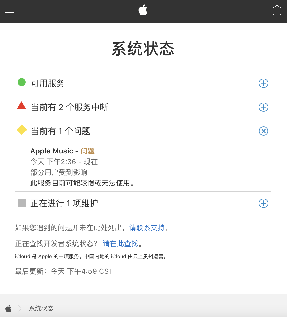Click the 请联系支持 link
The height and width of the screenshot is (317, 287).
pyautogui.click(x=147, y=228)
